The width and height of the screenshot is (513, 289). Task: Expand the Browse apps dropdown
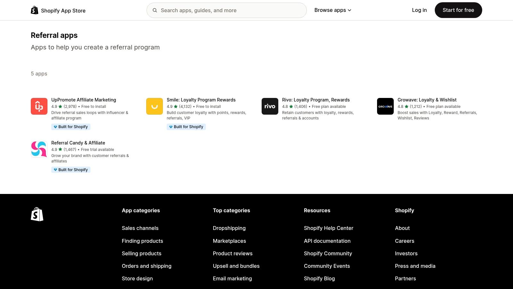[x=333, y=10]
